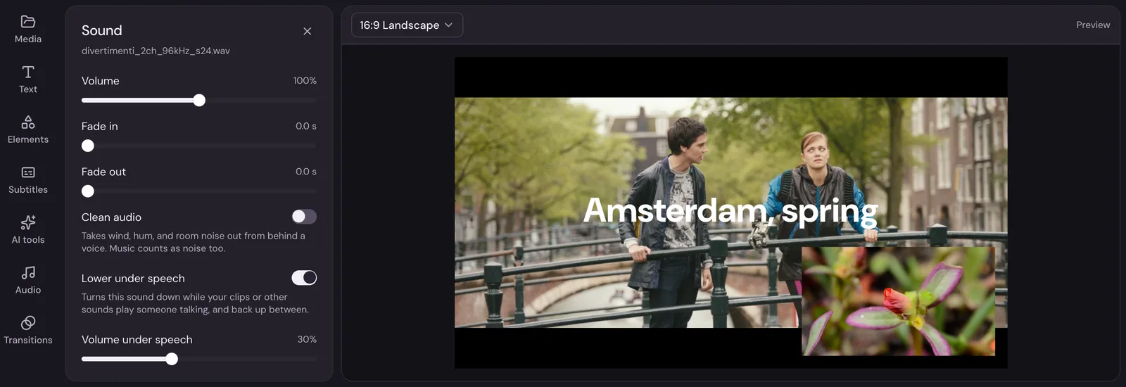Viewport: 1126px width, 387px height.
Task: Click the Fade out slider handle
Action: 88,191
